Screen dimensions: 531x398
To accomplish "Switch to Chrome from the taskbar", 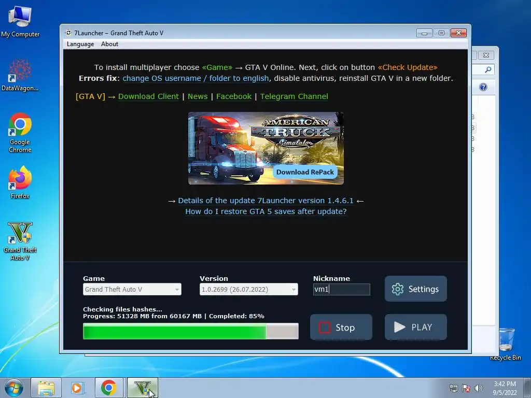I will [x=108, y=388].
